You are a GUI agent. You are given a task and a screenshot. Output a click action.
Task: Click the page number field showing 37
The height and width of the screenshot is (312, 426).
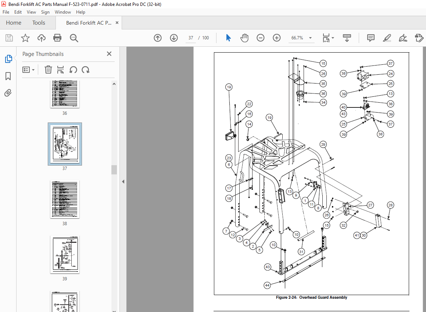tap(191, 38)
